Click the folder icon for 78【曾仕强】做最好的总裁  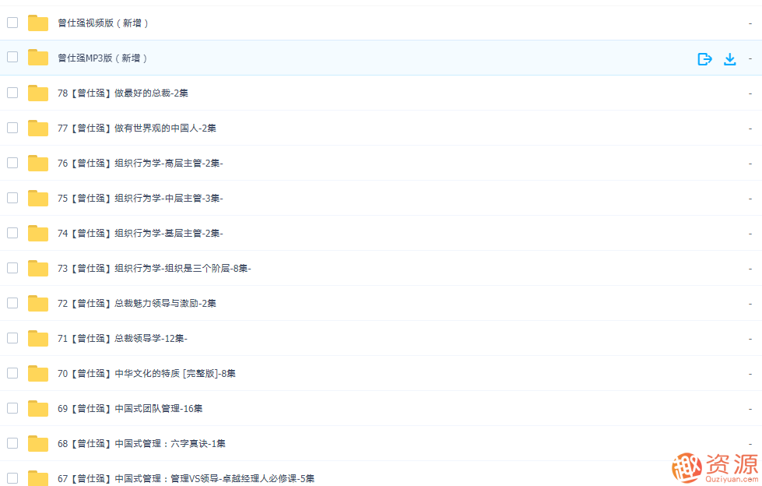tap(37, 93)
